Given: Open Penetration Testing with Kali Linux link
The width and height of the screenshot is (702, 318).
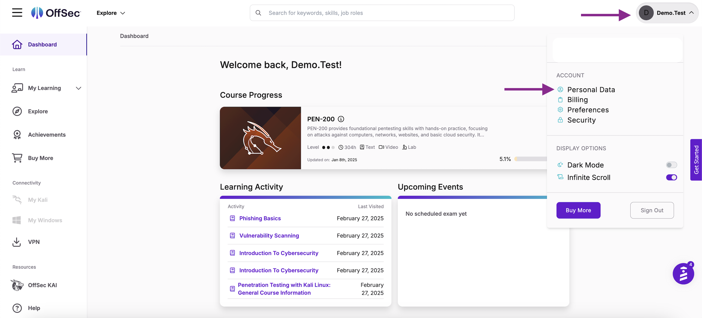Looking at the screenshot, I should tap(284, 289).
